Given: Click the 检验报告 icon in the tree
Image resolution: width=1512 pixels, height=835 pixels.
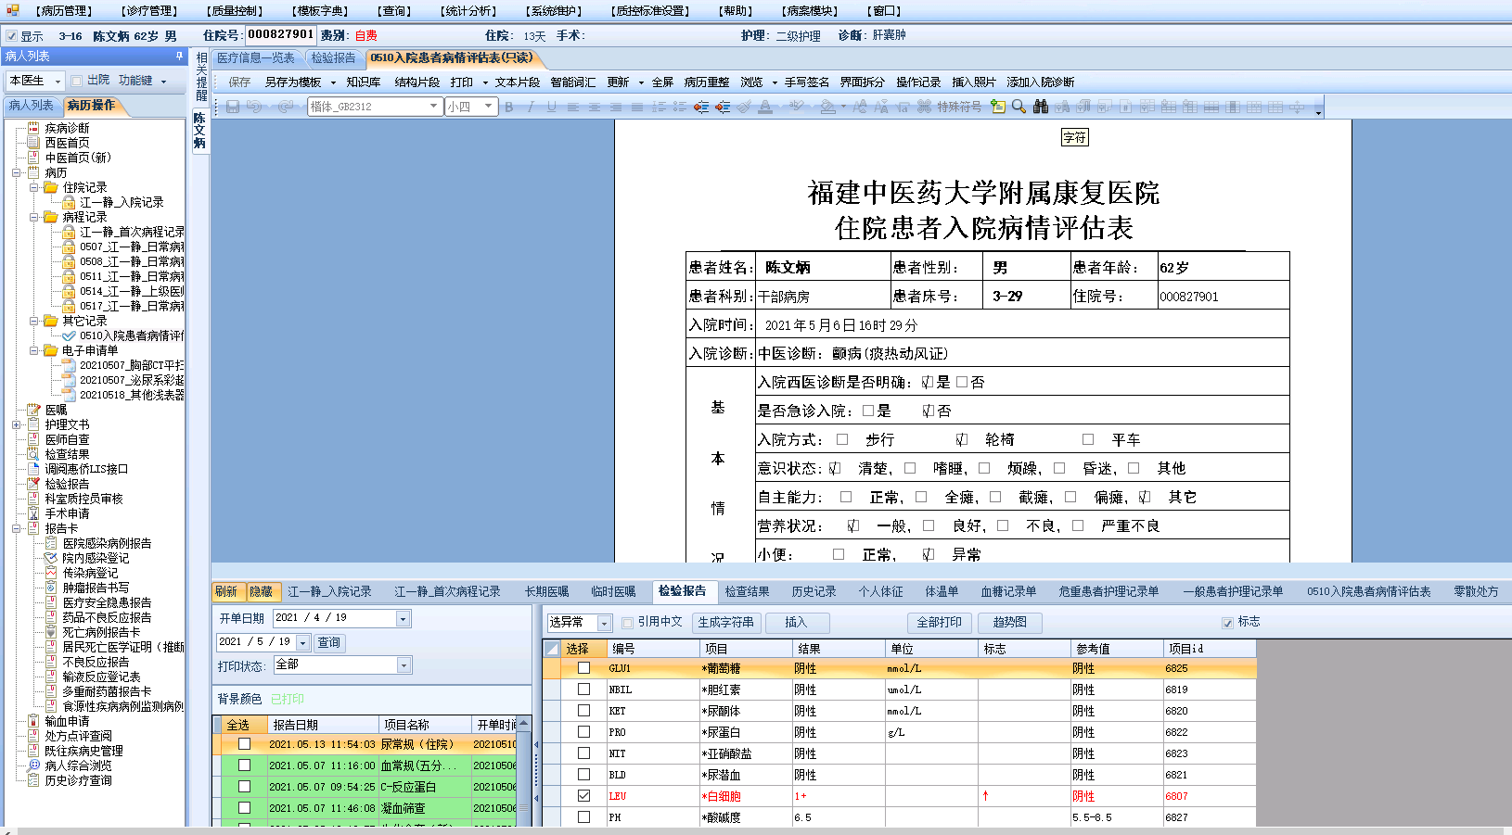Looking at the screenshot, I should tap(34, 484).
